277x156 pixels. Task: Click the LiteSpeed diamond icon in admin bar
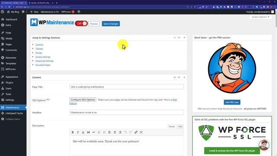(79, 12)
